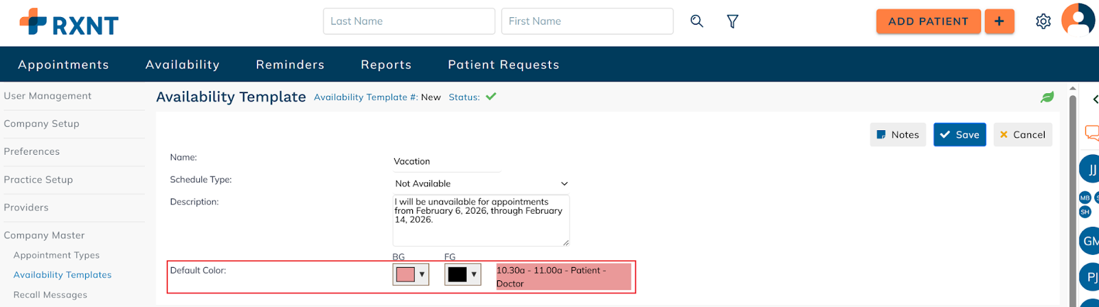
Task: Click the user profile avatar
Action: pos(1078,20)
